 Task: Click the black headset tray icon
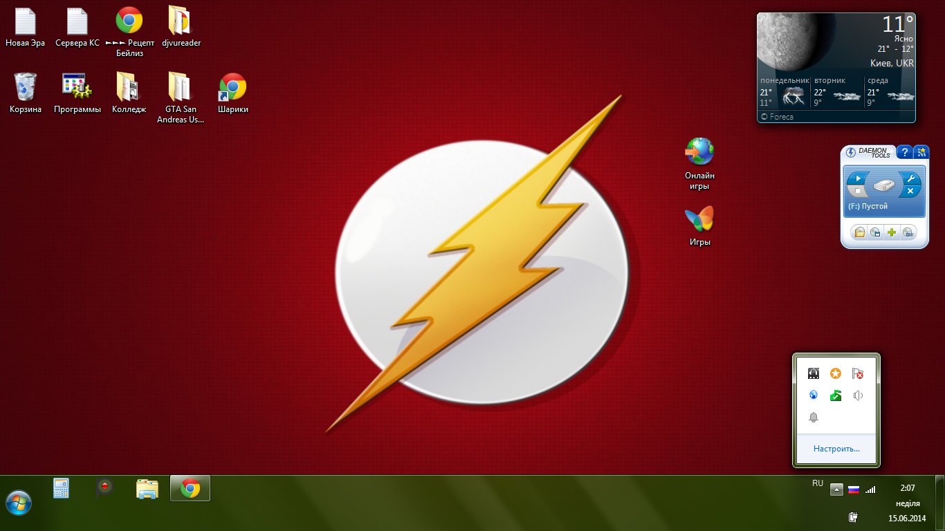pyautogui.click(x=814, y=373)
